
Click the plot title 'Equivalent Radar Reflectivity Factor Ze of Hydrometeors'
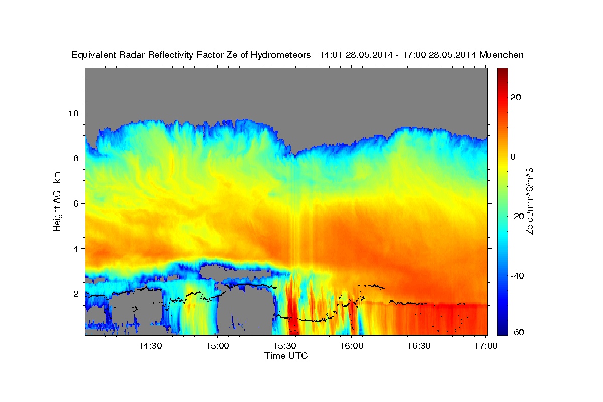191,55
